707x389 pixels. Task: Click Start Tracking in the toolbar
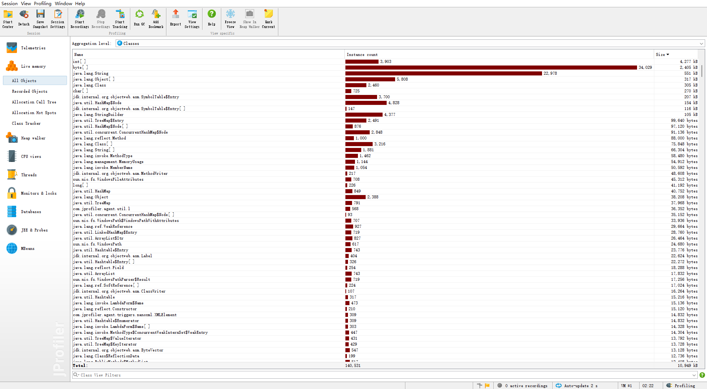click(120, 19)
